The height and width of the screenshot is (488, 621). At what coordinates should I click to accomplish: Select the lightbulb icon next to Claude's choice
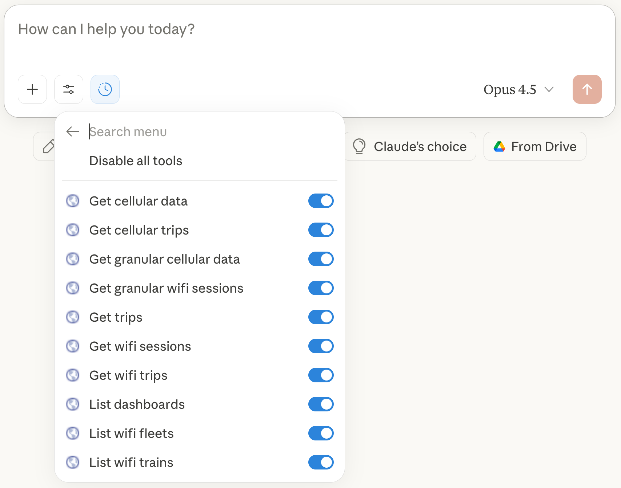click(359, 146)
